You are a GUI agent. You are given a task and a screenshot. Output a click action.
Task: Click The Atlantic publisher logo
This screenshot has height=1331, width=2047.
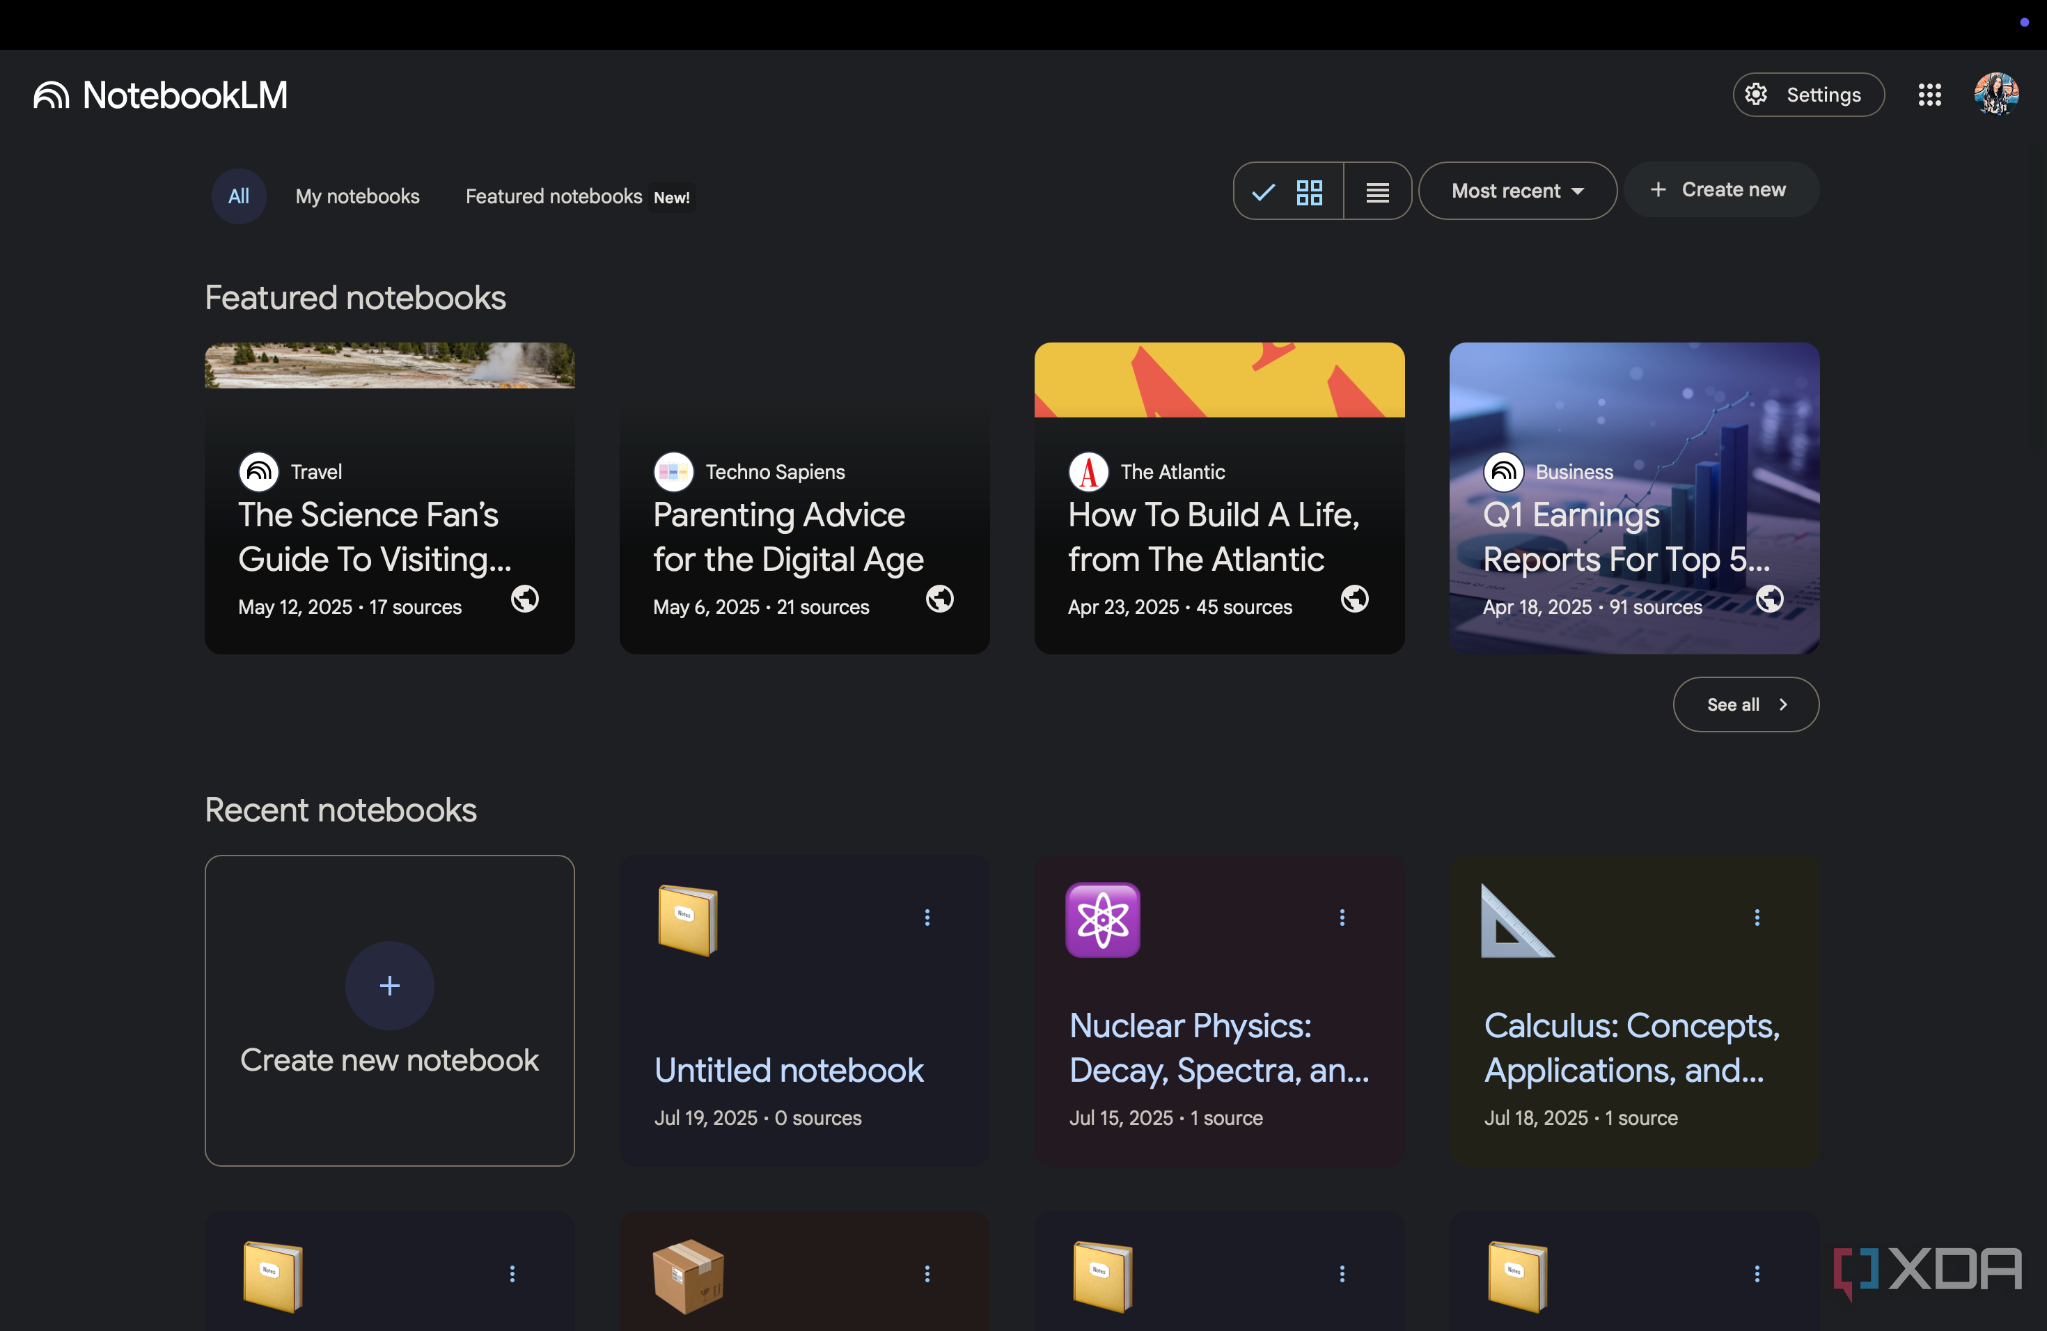click(1088, 471)
